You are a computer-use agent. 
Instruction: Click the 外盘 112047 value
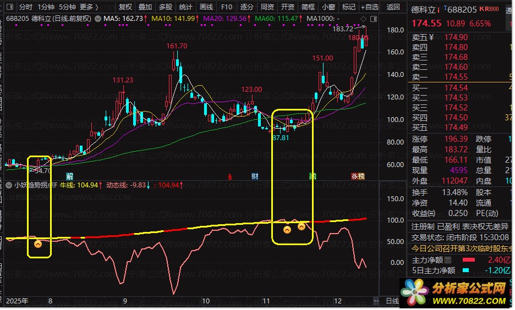tap(454, 181)
